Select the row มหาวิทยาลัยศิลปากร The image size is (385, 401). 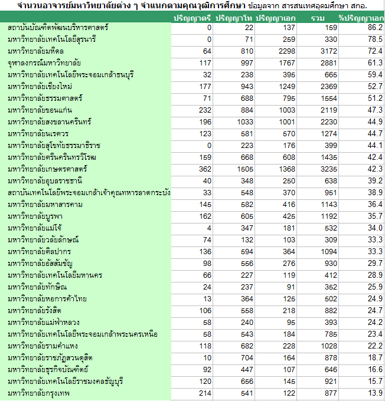[x=192, y=252]
